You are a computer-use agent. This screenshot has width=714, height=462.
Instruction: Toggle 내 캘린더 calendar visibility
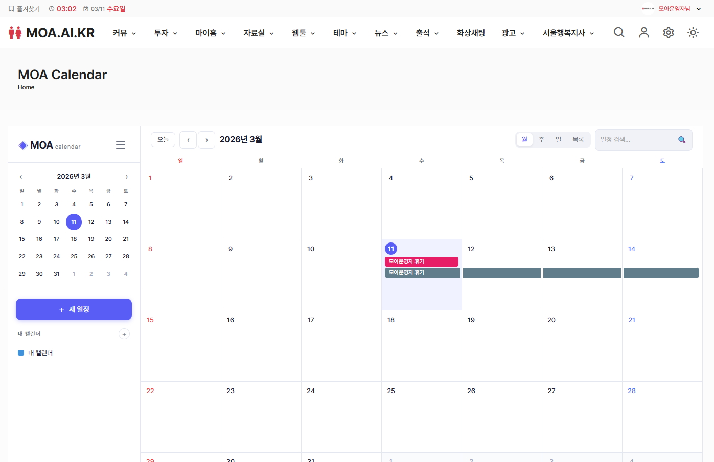coord(21,353)
